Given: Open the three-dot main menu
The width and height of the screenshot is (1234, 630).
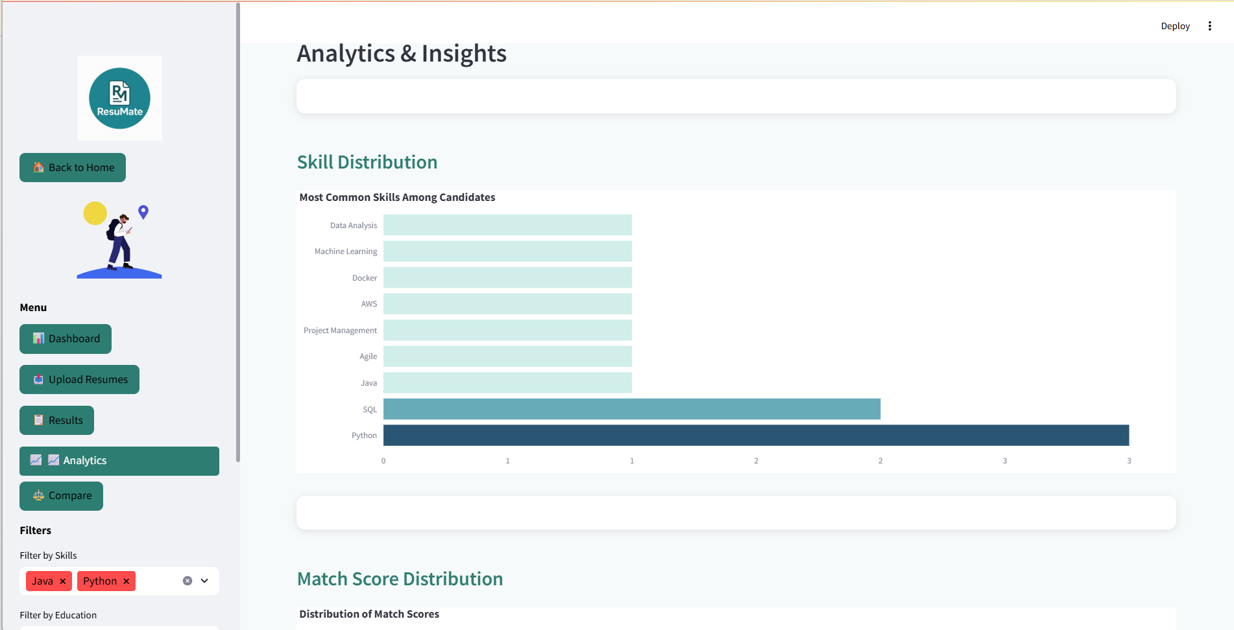Looking at the screenshot, I should point(1209,26).
